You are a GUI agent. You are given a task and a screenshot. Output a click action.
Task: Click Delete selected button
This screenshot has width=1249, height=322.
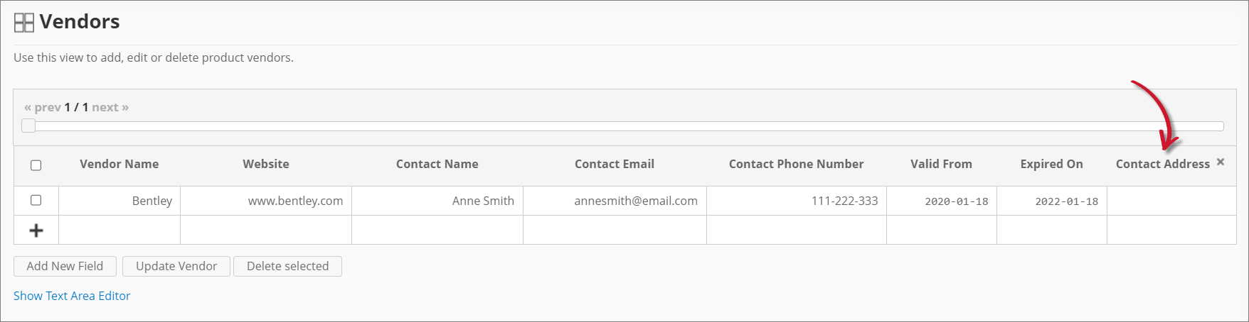point(287,266)
